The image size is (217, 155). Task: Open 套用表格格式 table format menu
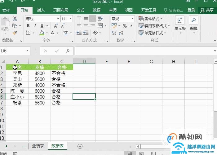pos(154,26)
